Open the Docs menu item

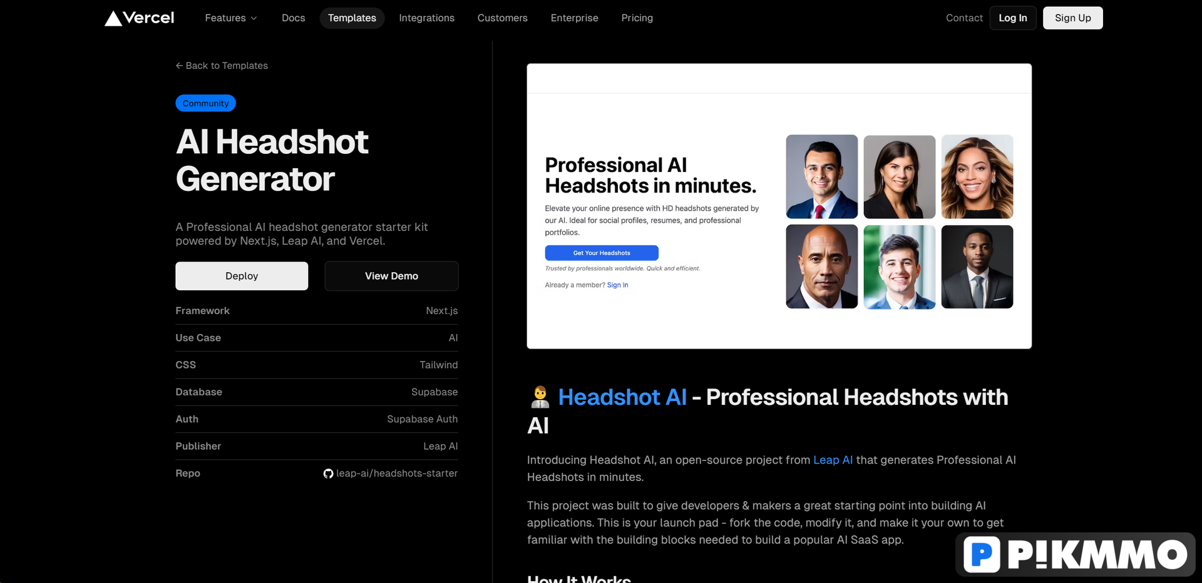tap(294, 18)
